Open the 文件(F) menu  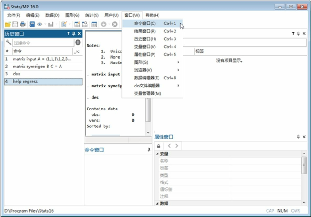point(13,15)
